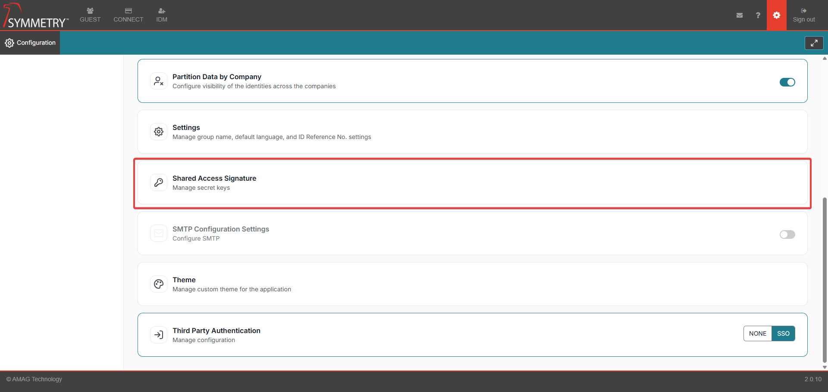The width and height of the screenshot is (828, 392).
Task: Disable the Partition Data by Company toggle
Action: point(787,82)
